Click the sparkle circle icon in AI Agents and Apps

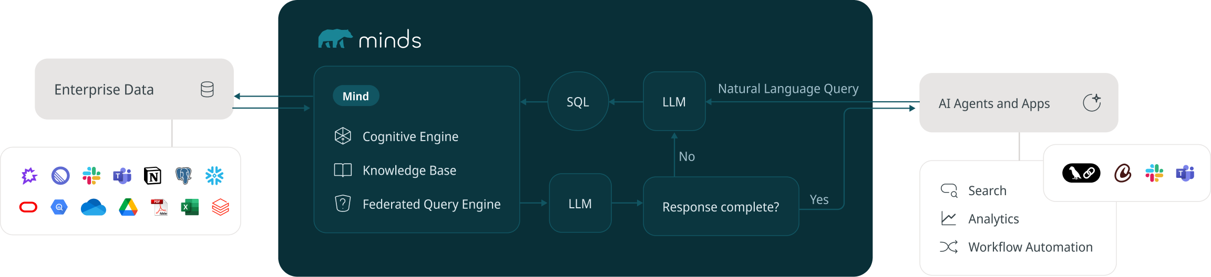1092,102
